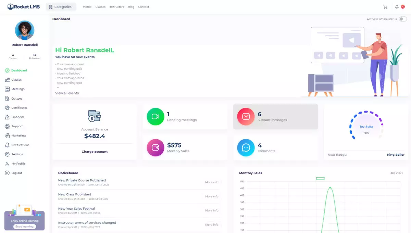The image size is (411, 233).
Task: Go to Home in top navigation
Action: click(x=87, y=7)
